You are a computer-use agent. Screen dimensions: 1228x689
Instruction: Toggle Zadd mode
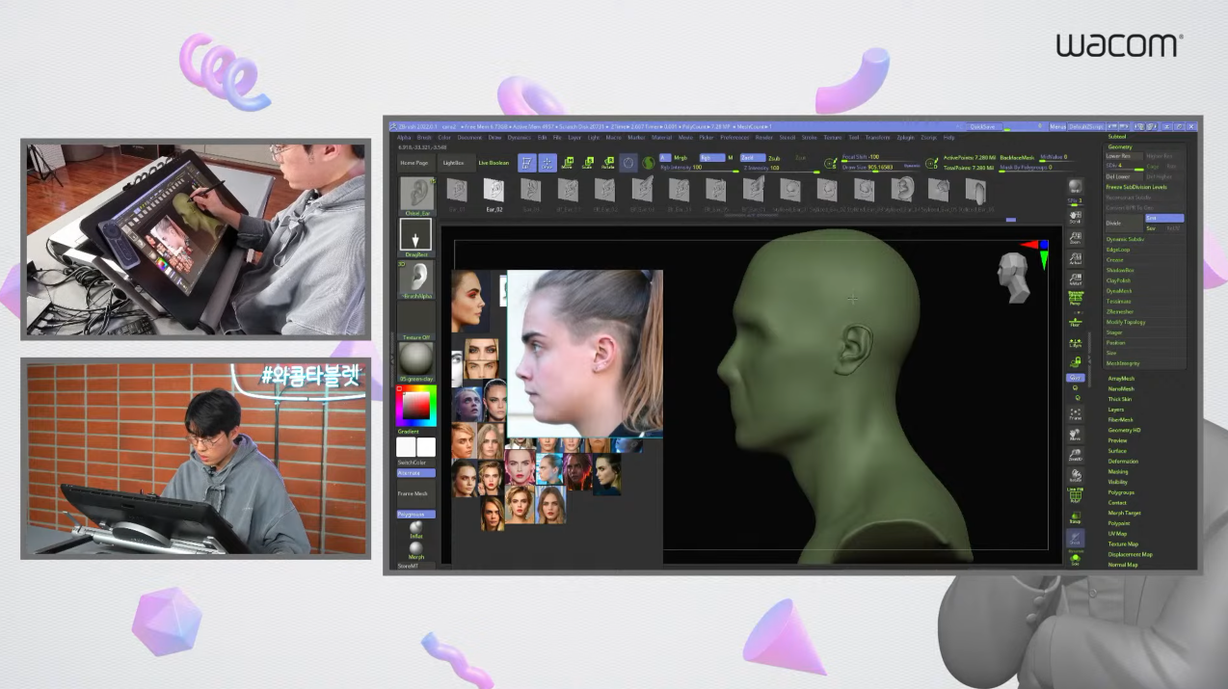(752, 157)
